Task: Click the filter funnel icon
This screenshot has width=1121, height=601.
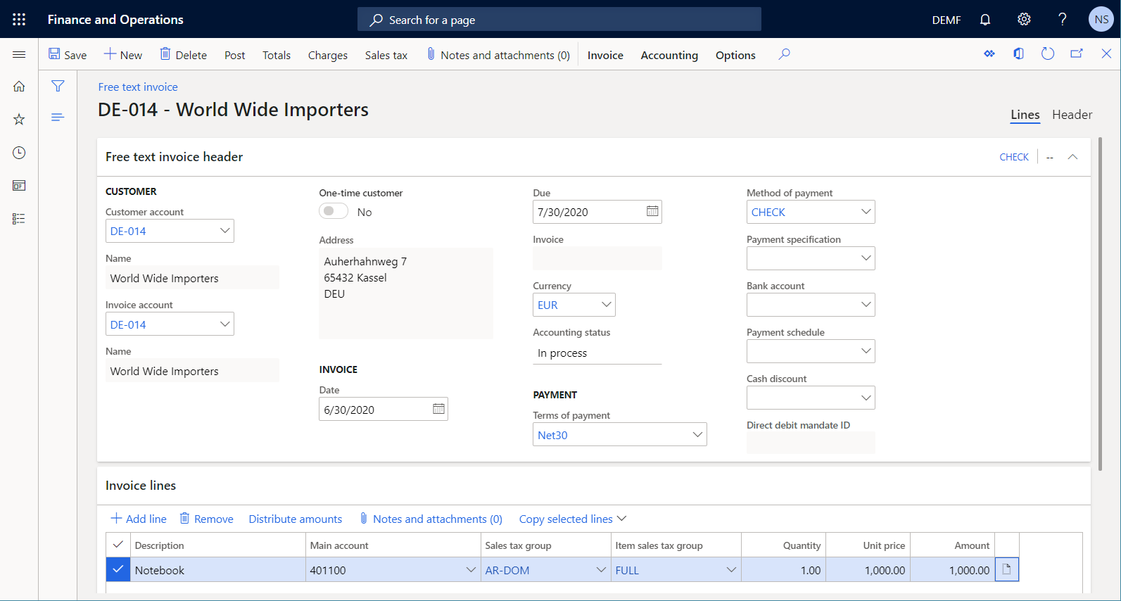Action: [58, 86]
